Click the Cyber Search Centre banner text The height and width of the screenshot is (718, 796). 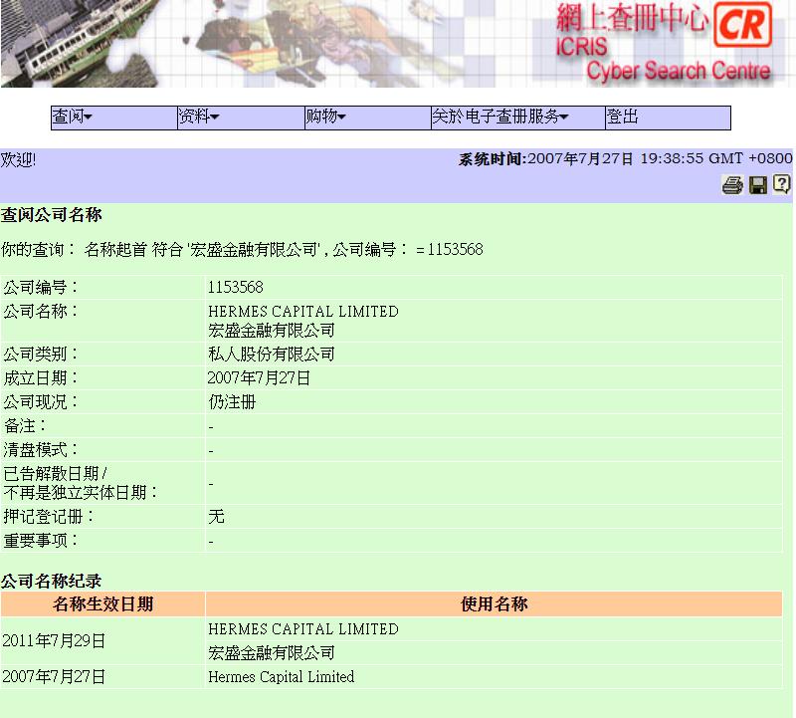[x=678, y=71]
